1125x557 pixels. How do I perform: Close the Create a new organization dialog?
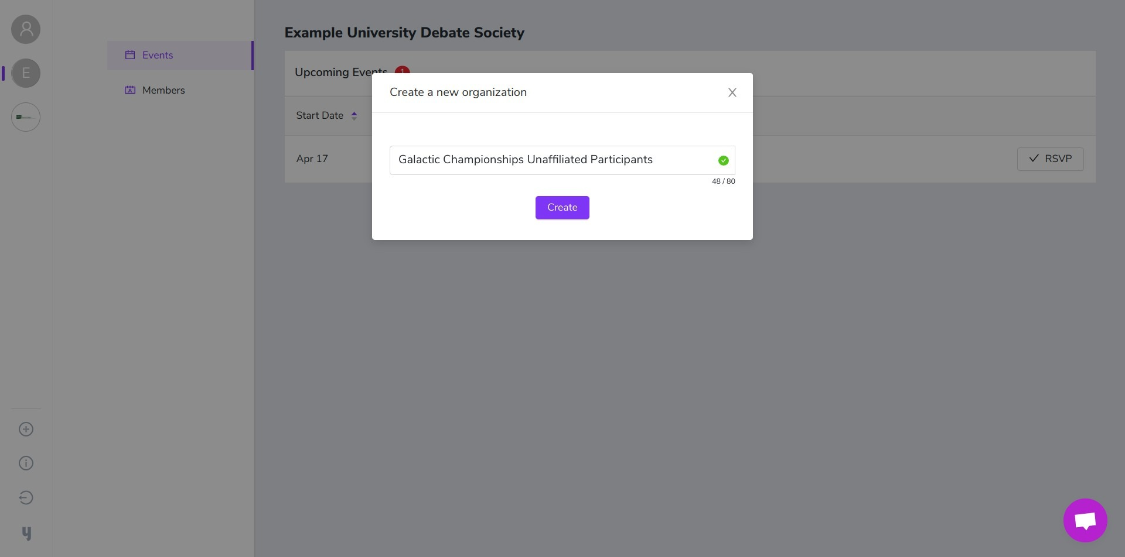(x=732, y=92)
